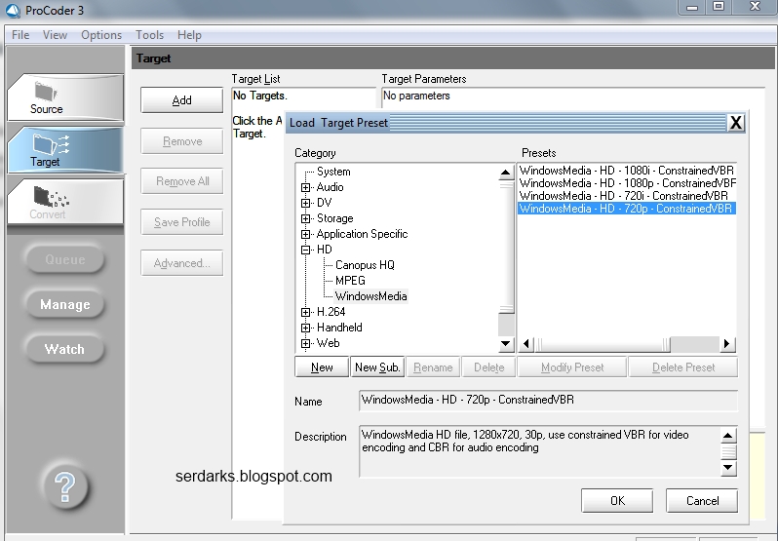Select preset WindowsMedia HD 1080i ConstrainedVBR
Image resolution: width=778 pixels, height=541 pixels.
(x=626, y=171)
